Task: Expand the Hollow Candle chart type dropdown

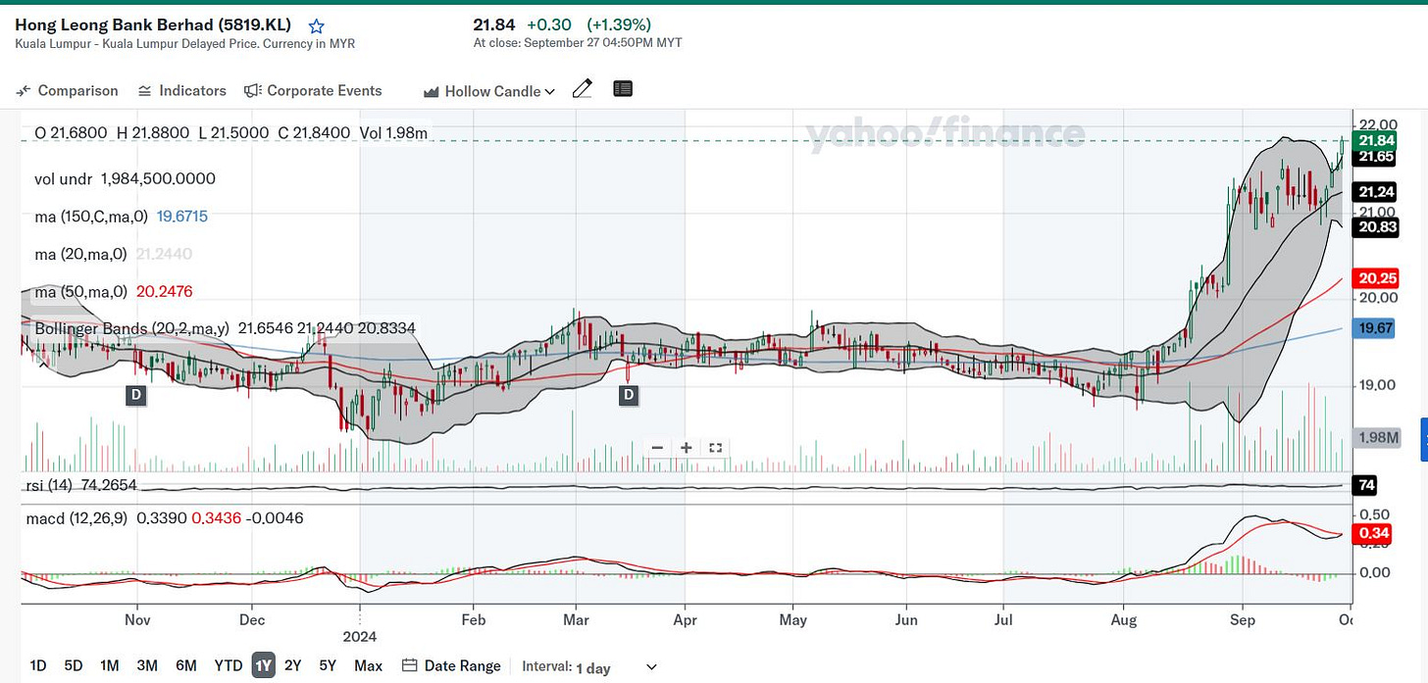Action: coord(489,91)
